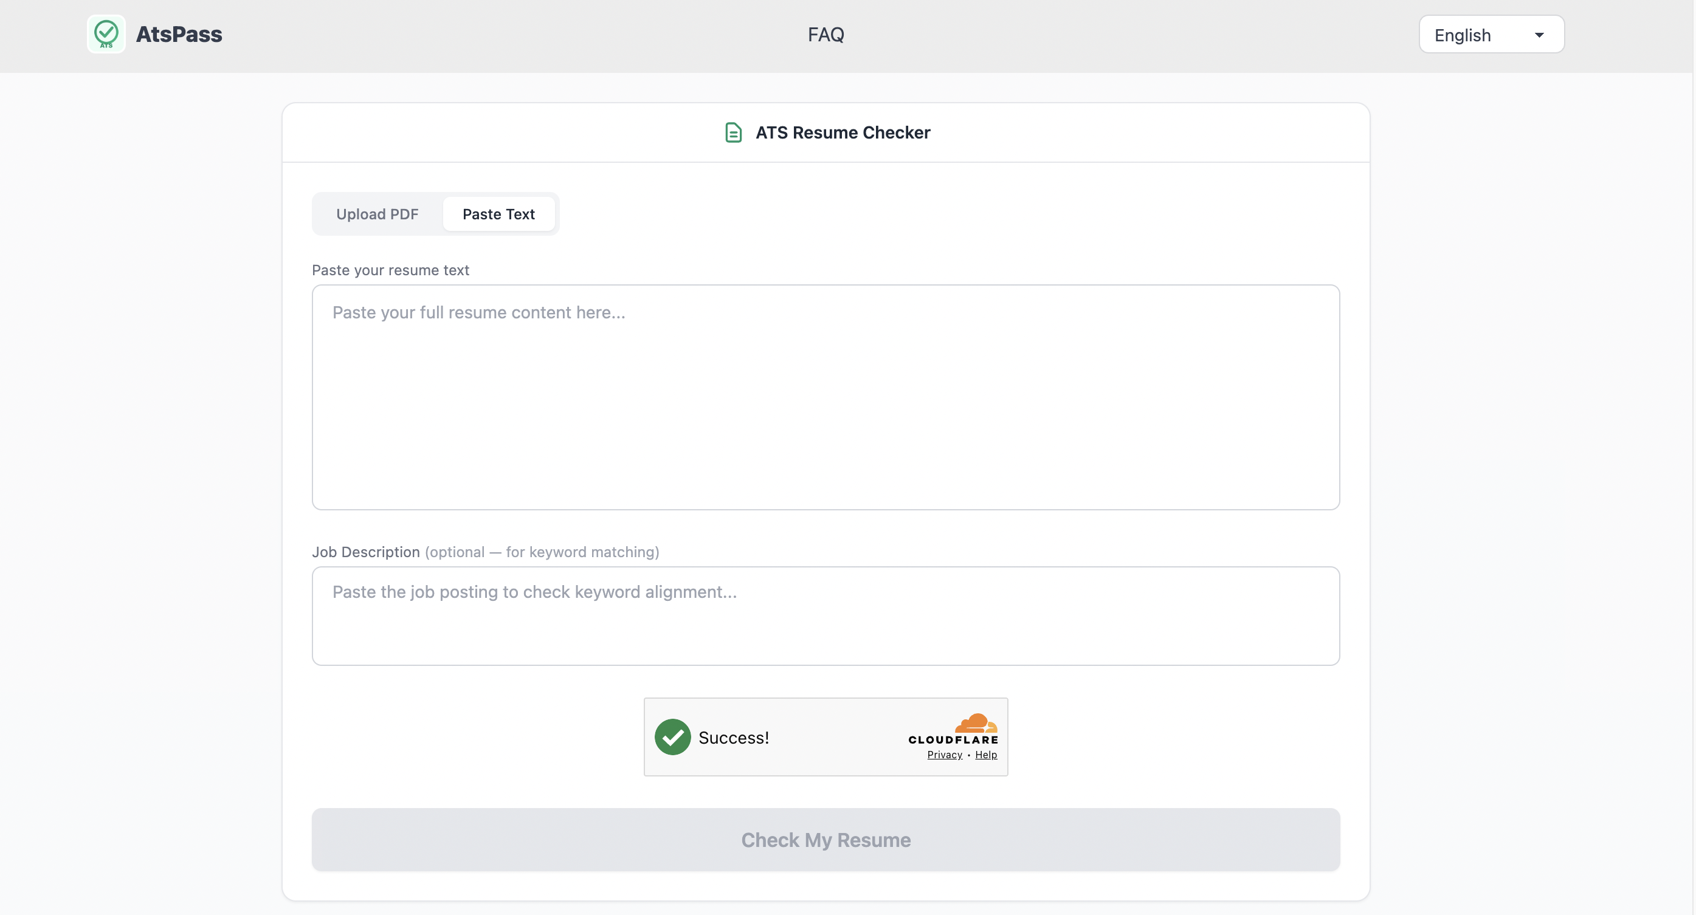The height and width of the screenshot is (915, 1696).
Task: Click the dropdown chevron next to English
Action: [1539, 33]
